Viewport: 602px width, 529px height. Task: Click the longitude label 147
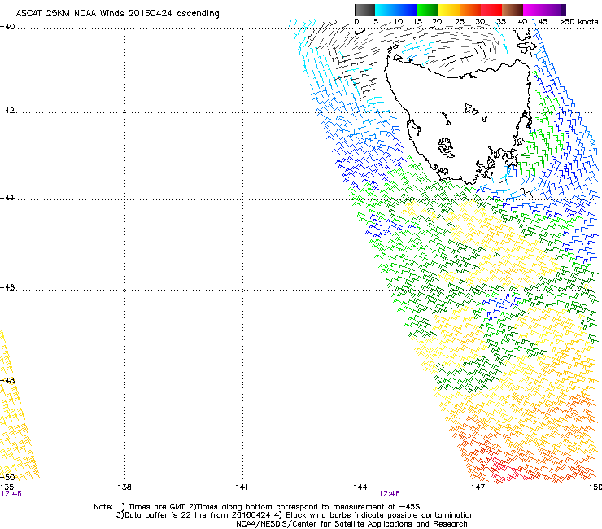478,487
